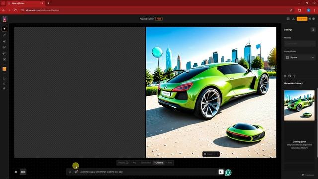Switch to split canvas view
The height and width of the screenshot is (179, 318).
click(23, 172)
